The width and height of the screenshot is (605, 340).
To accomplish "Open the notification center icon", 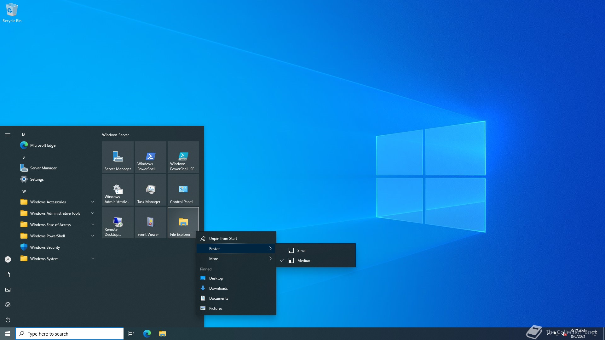I will tap(595, 334).
